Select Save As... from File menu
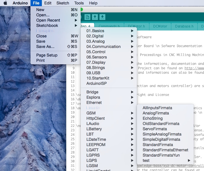Viewport: 204px width, 171px height. click(x=45, y=47)
